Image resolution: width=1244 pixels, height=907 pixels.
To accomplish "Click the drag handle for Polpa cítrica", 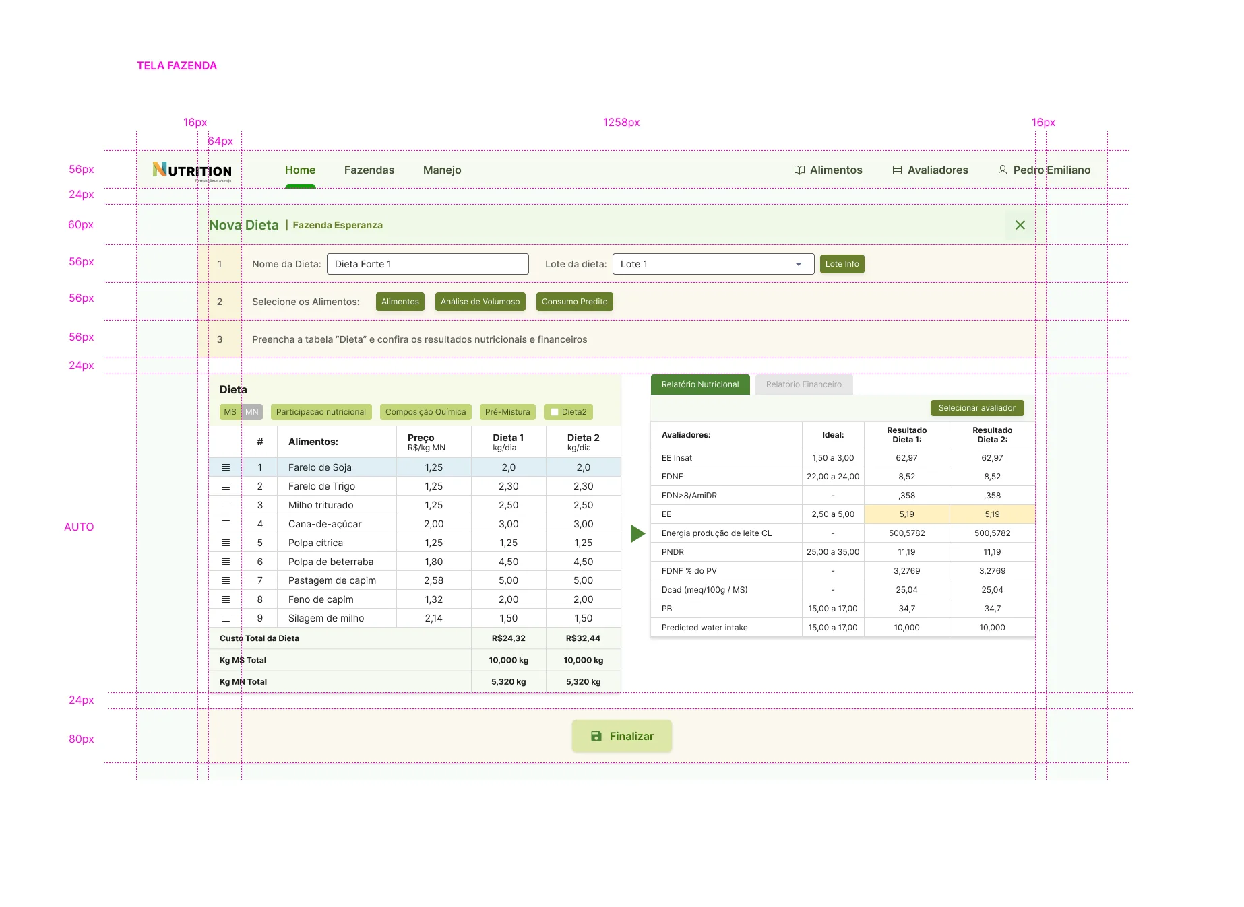I will 226,543.
